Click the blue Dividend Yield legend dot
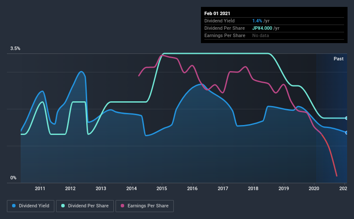 [x=14, y=206]
